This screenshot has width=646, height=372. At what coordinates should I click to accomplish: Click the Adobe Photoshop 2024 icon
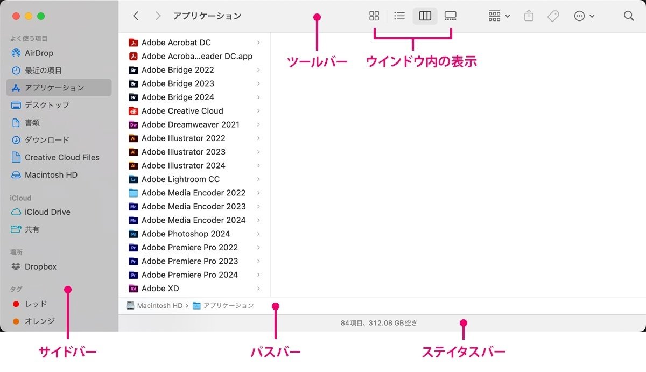pos(134,234)
